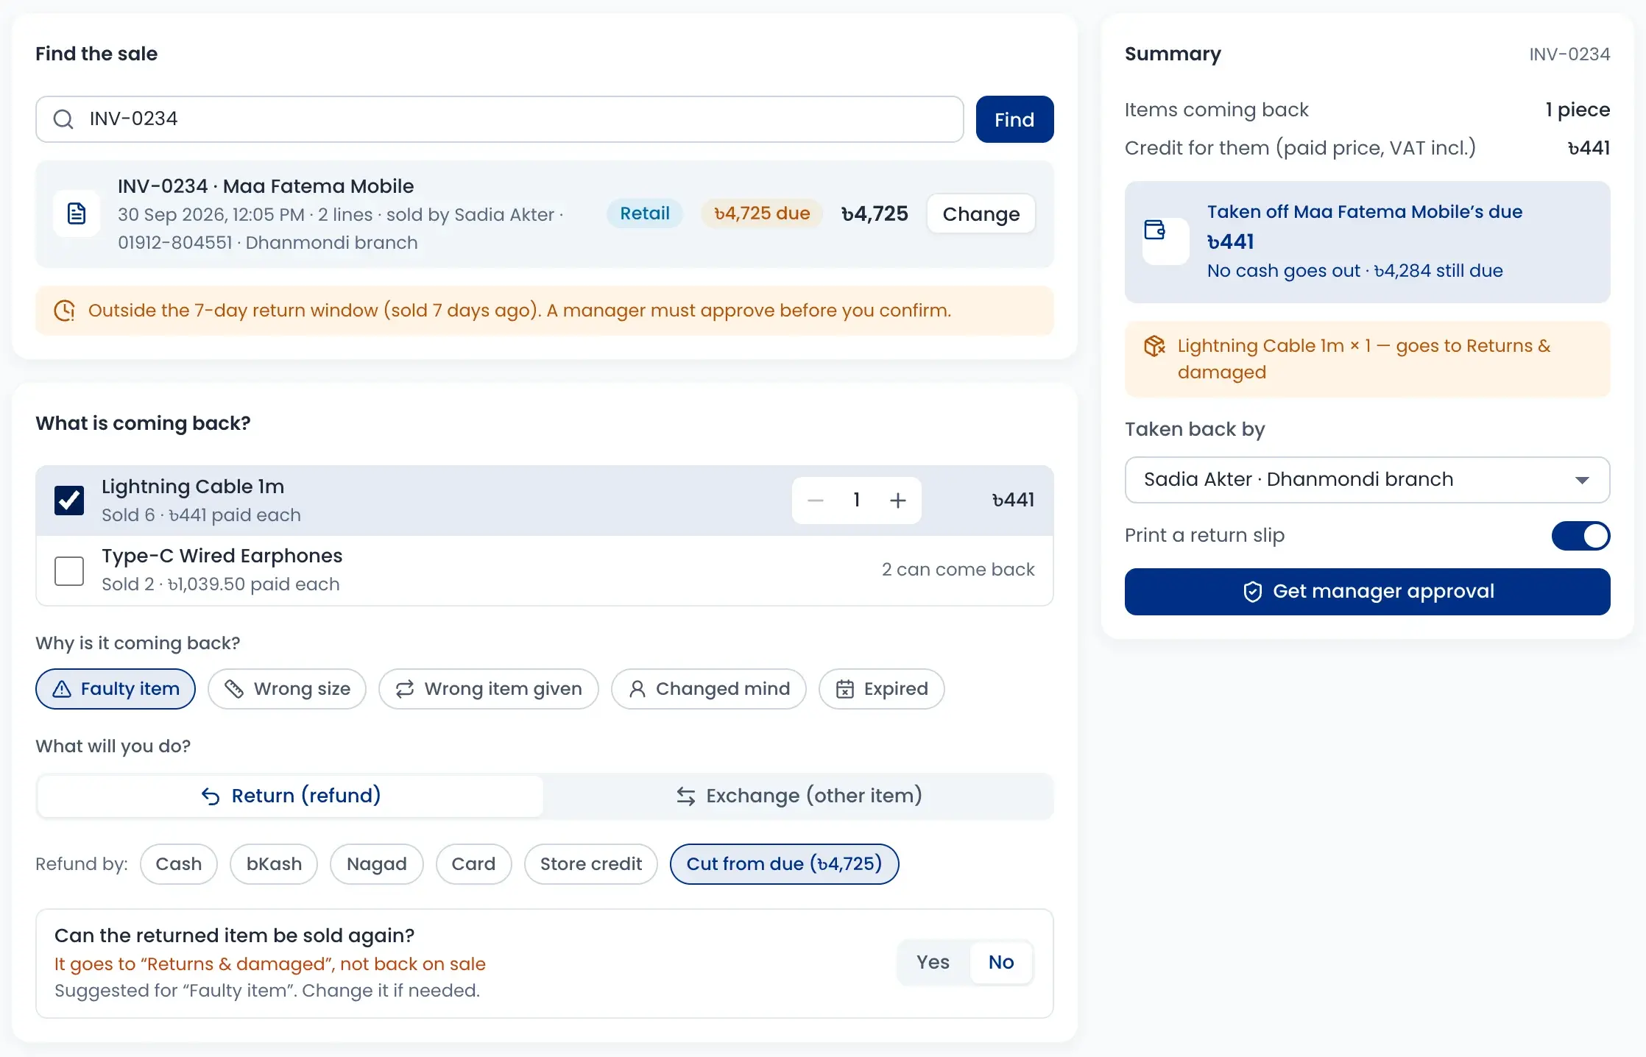The width and height of the screenshot is (1646, 1057).
Task: Click the '1 piece' items coming back value
Action: [1578, 110]
